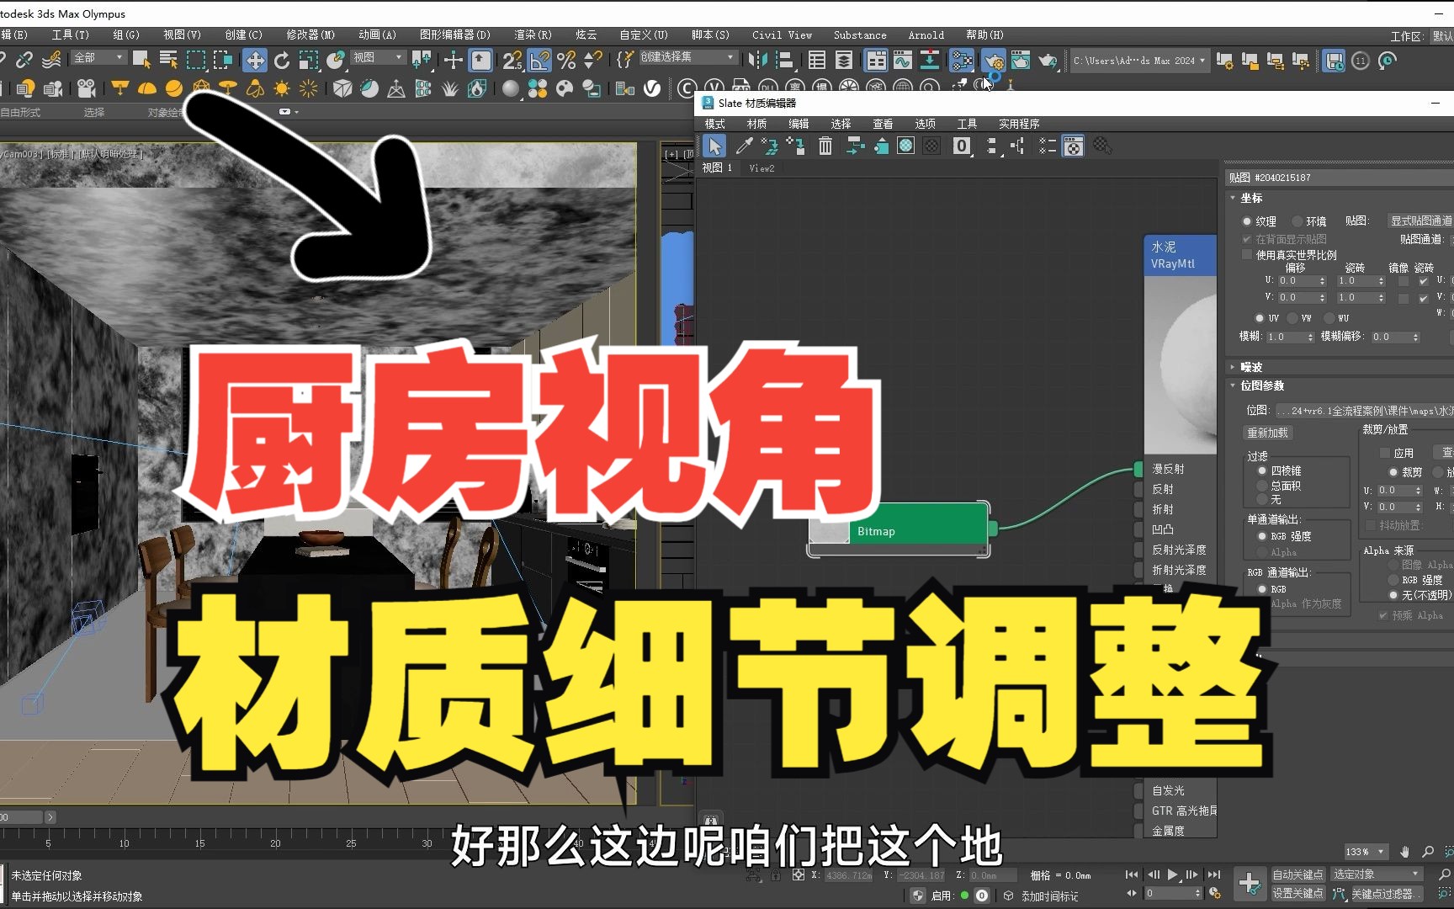Enable 使用真实世界比例 checkbox

pyautogui.click(x=1247, y=254)
